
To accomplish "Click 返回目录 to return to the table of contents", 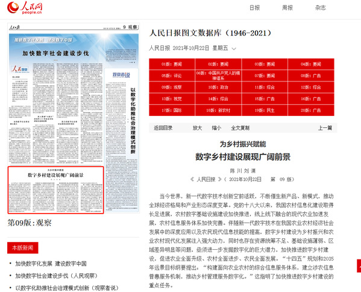I will [163, 128].
